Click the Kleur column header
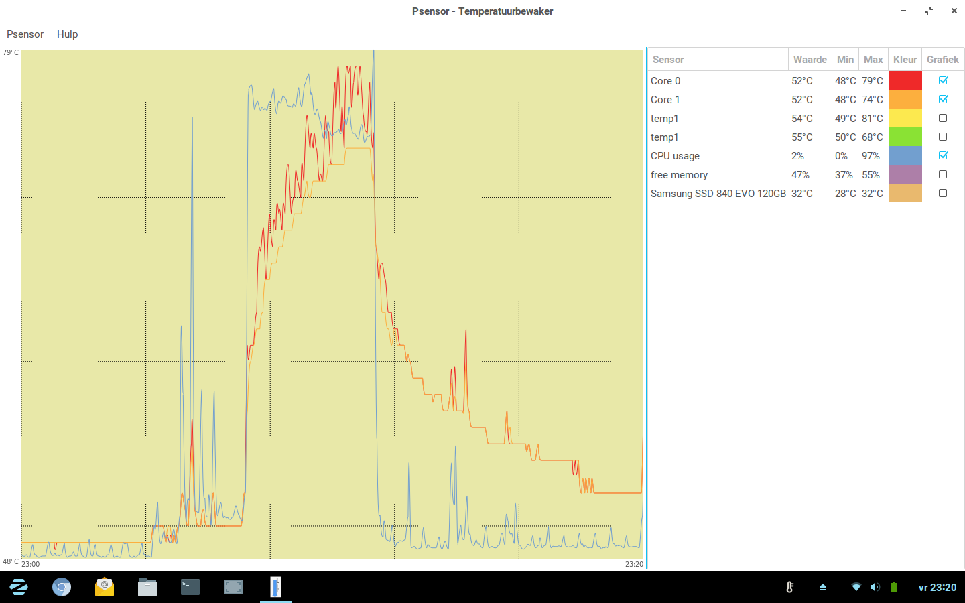 point(905,60)
